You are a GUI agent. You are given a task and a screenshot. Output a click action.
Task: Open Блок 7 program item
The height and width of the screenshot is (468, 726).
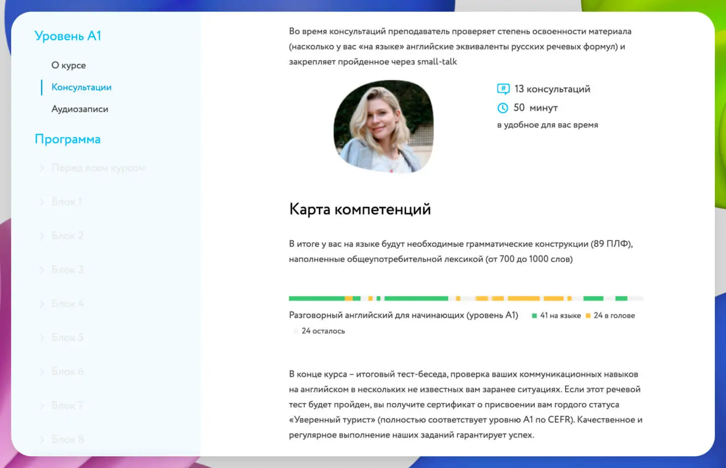[x=67, y=406]
